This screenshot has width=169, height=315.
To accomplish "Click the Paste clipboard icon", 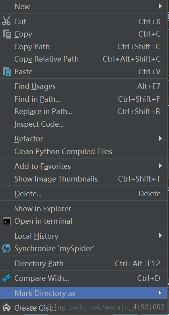I will click(x=7, y=72).
